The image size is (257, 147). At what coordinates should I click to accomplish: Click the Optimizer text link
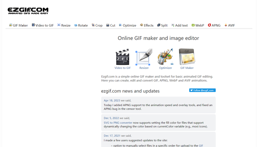click(165, 68)
